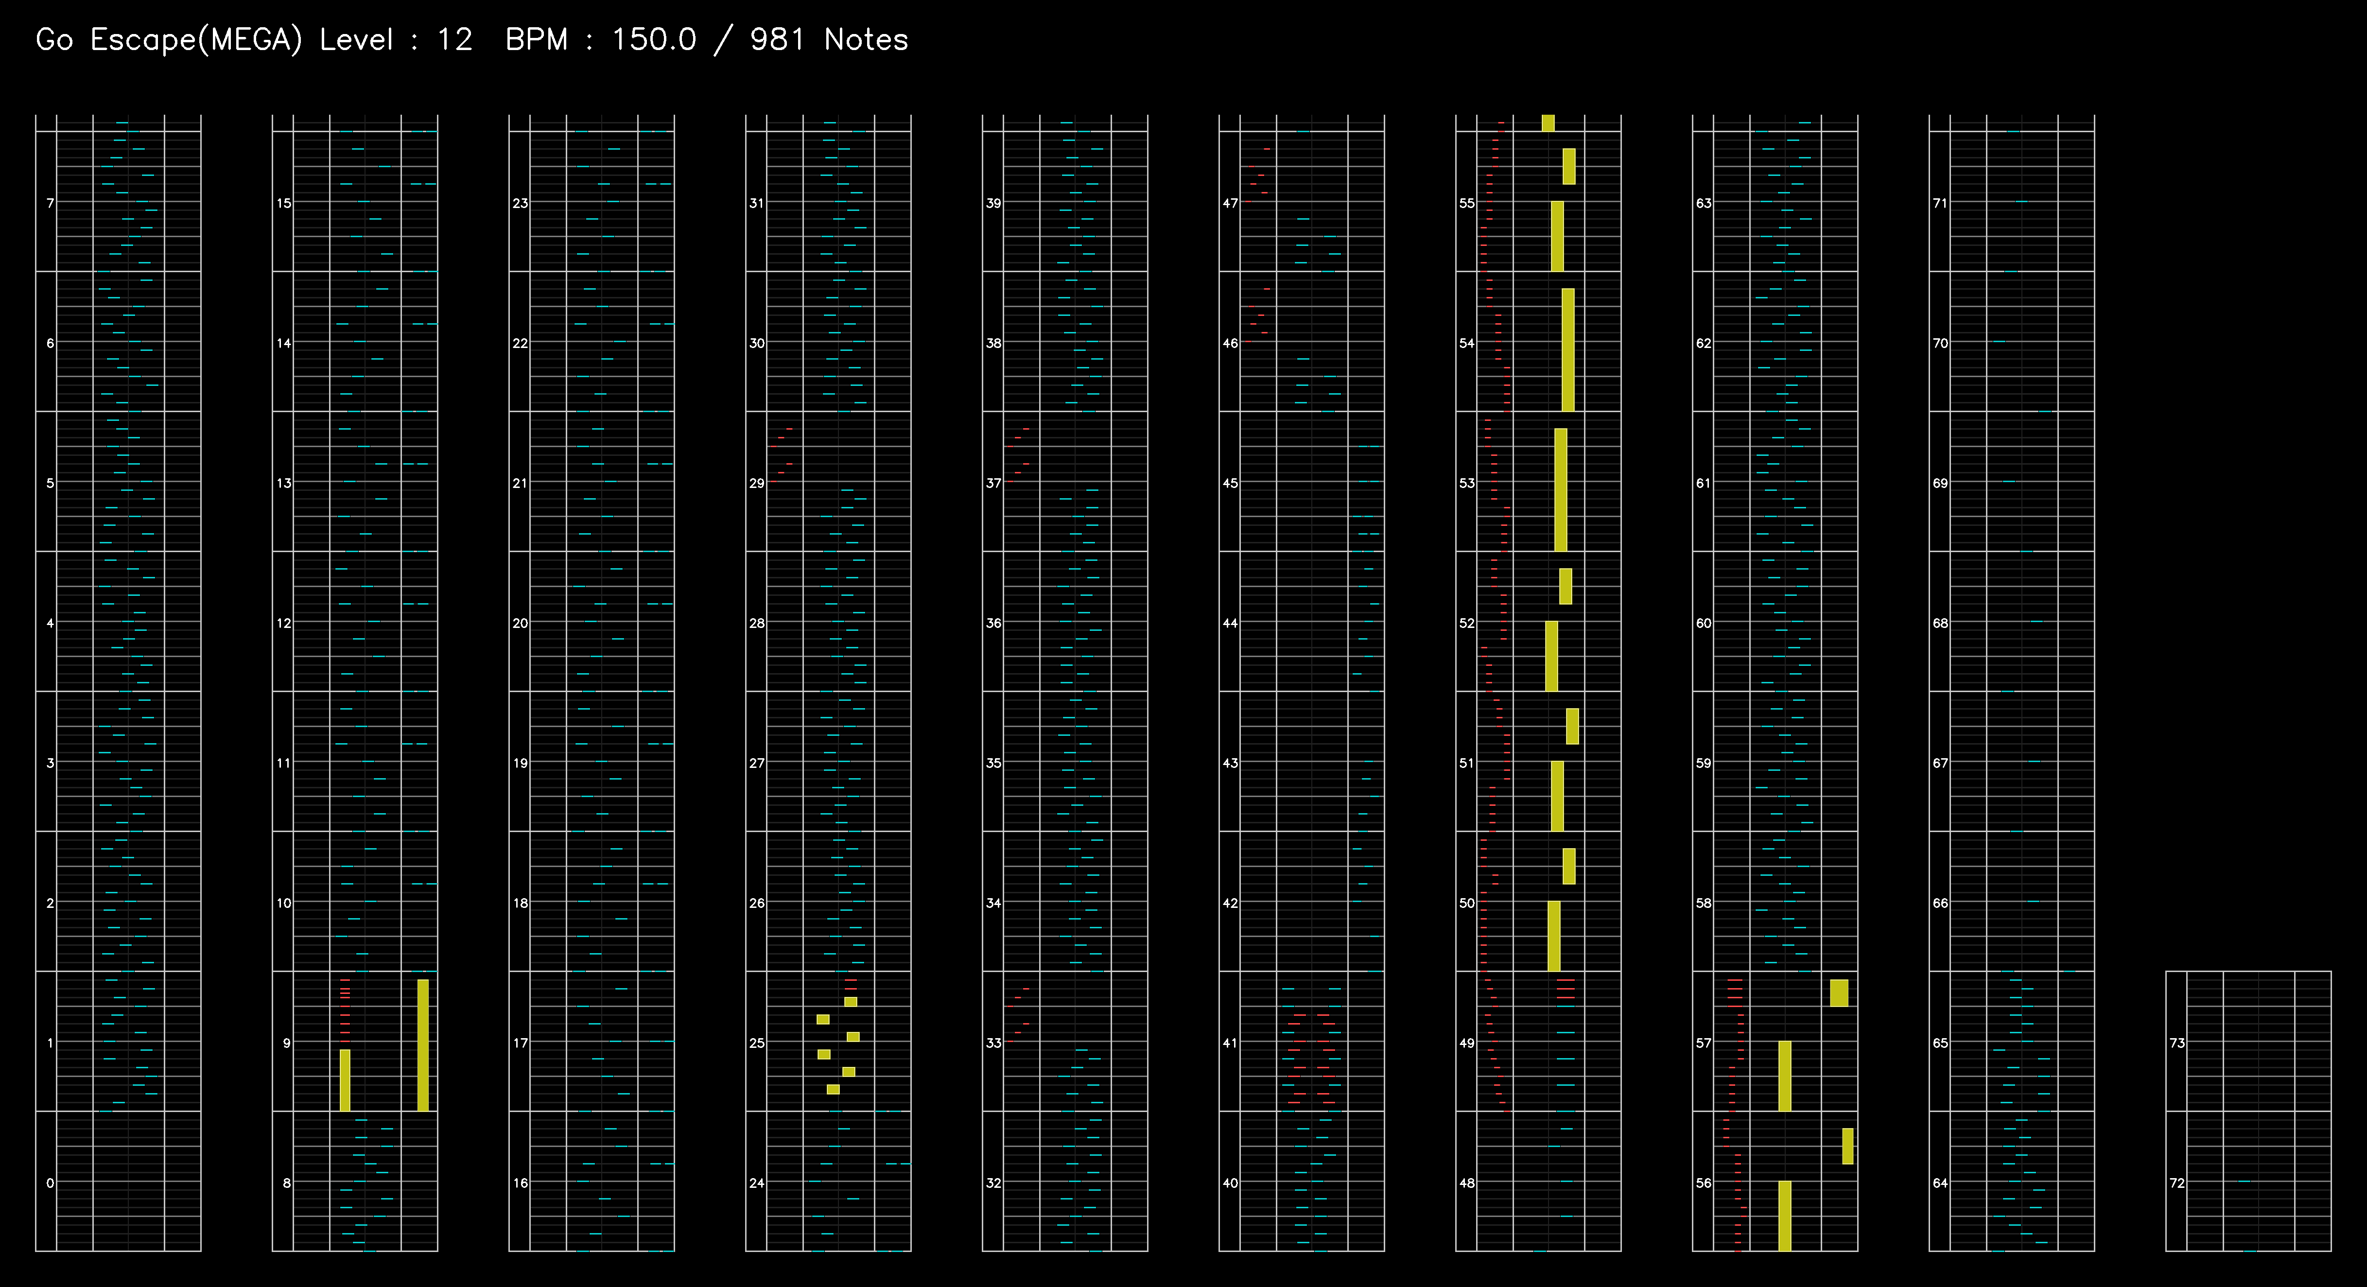2367x1287 pixels.
Task: Select measure number 7 label
Action: (x=50, y=203)
